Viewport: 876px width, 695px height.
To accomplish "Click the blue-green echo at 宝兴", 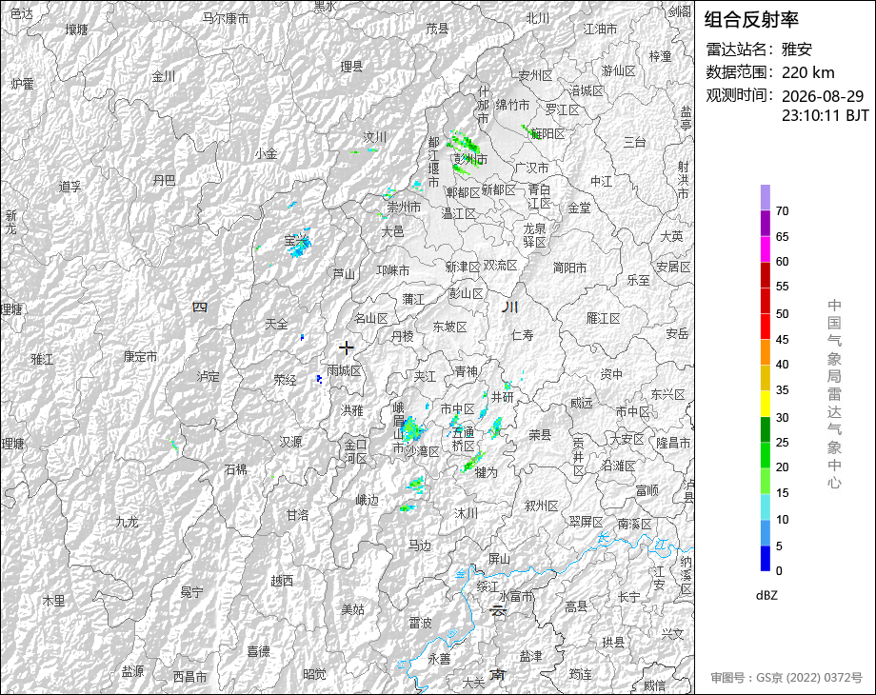I will (299, 244).
